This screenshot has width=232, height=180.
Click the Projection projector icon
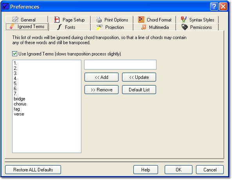pyautogui.click(x=99, y=27)
